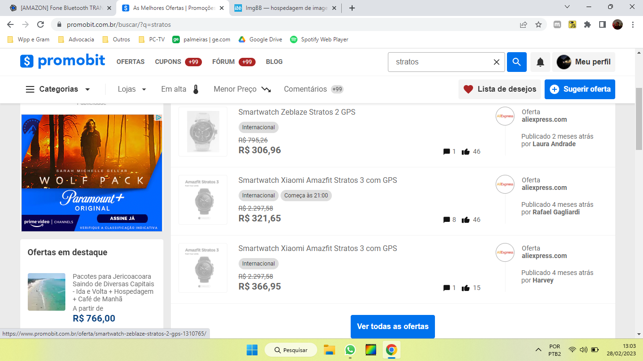
Task: Open Laura Andrade's profile link
Action: (x=554, y=144)
